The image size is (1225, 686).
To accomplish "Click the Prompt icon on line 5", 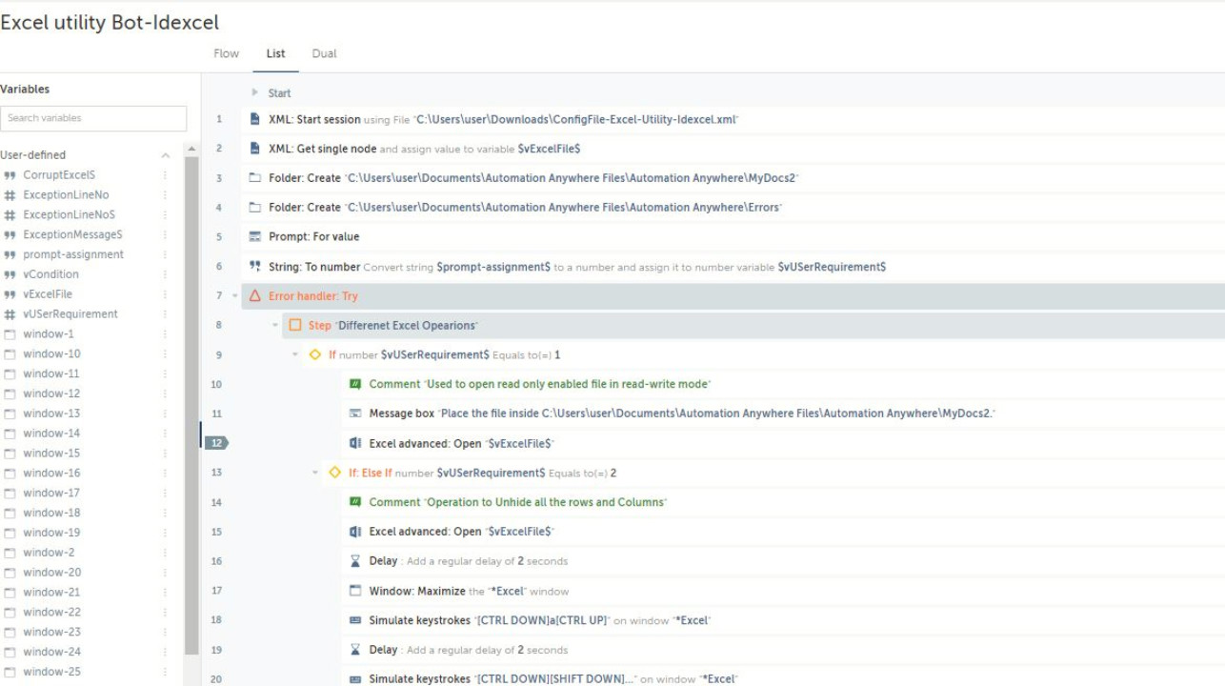I will point(254,236).
